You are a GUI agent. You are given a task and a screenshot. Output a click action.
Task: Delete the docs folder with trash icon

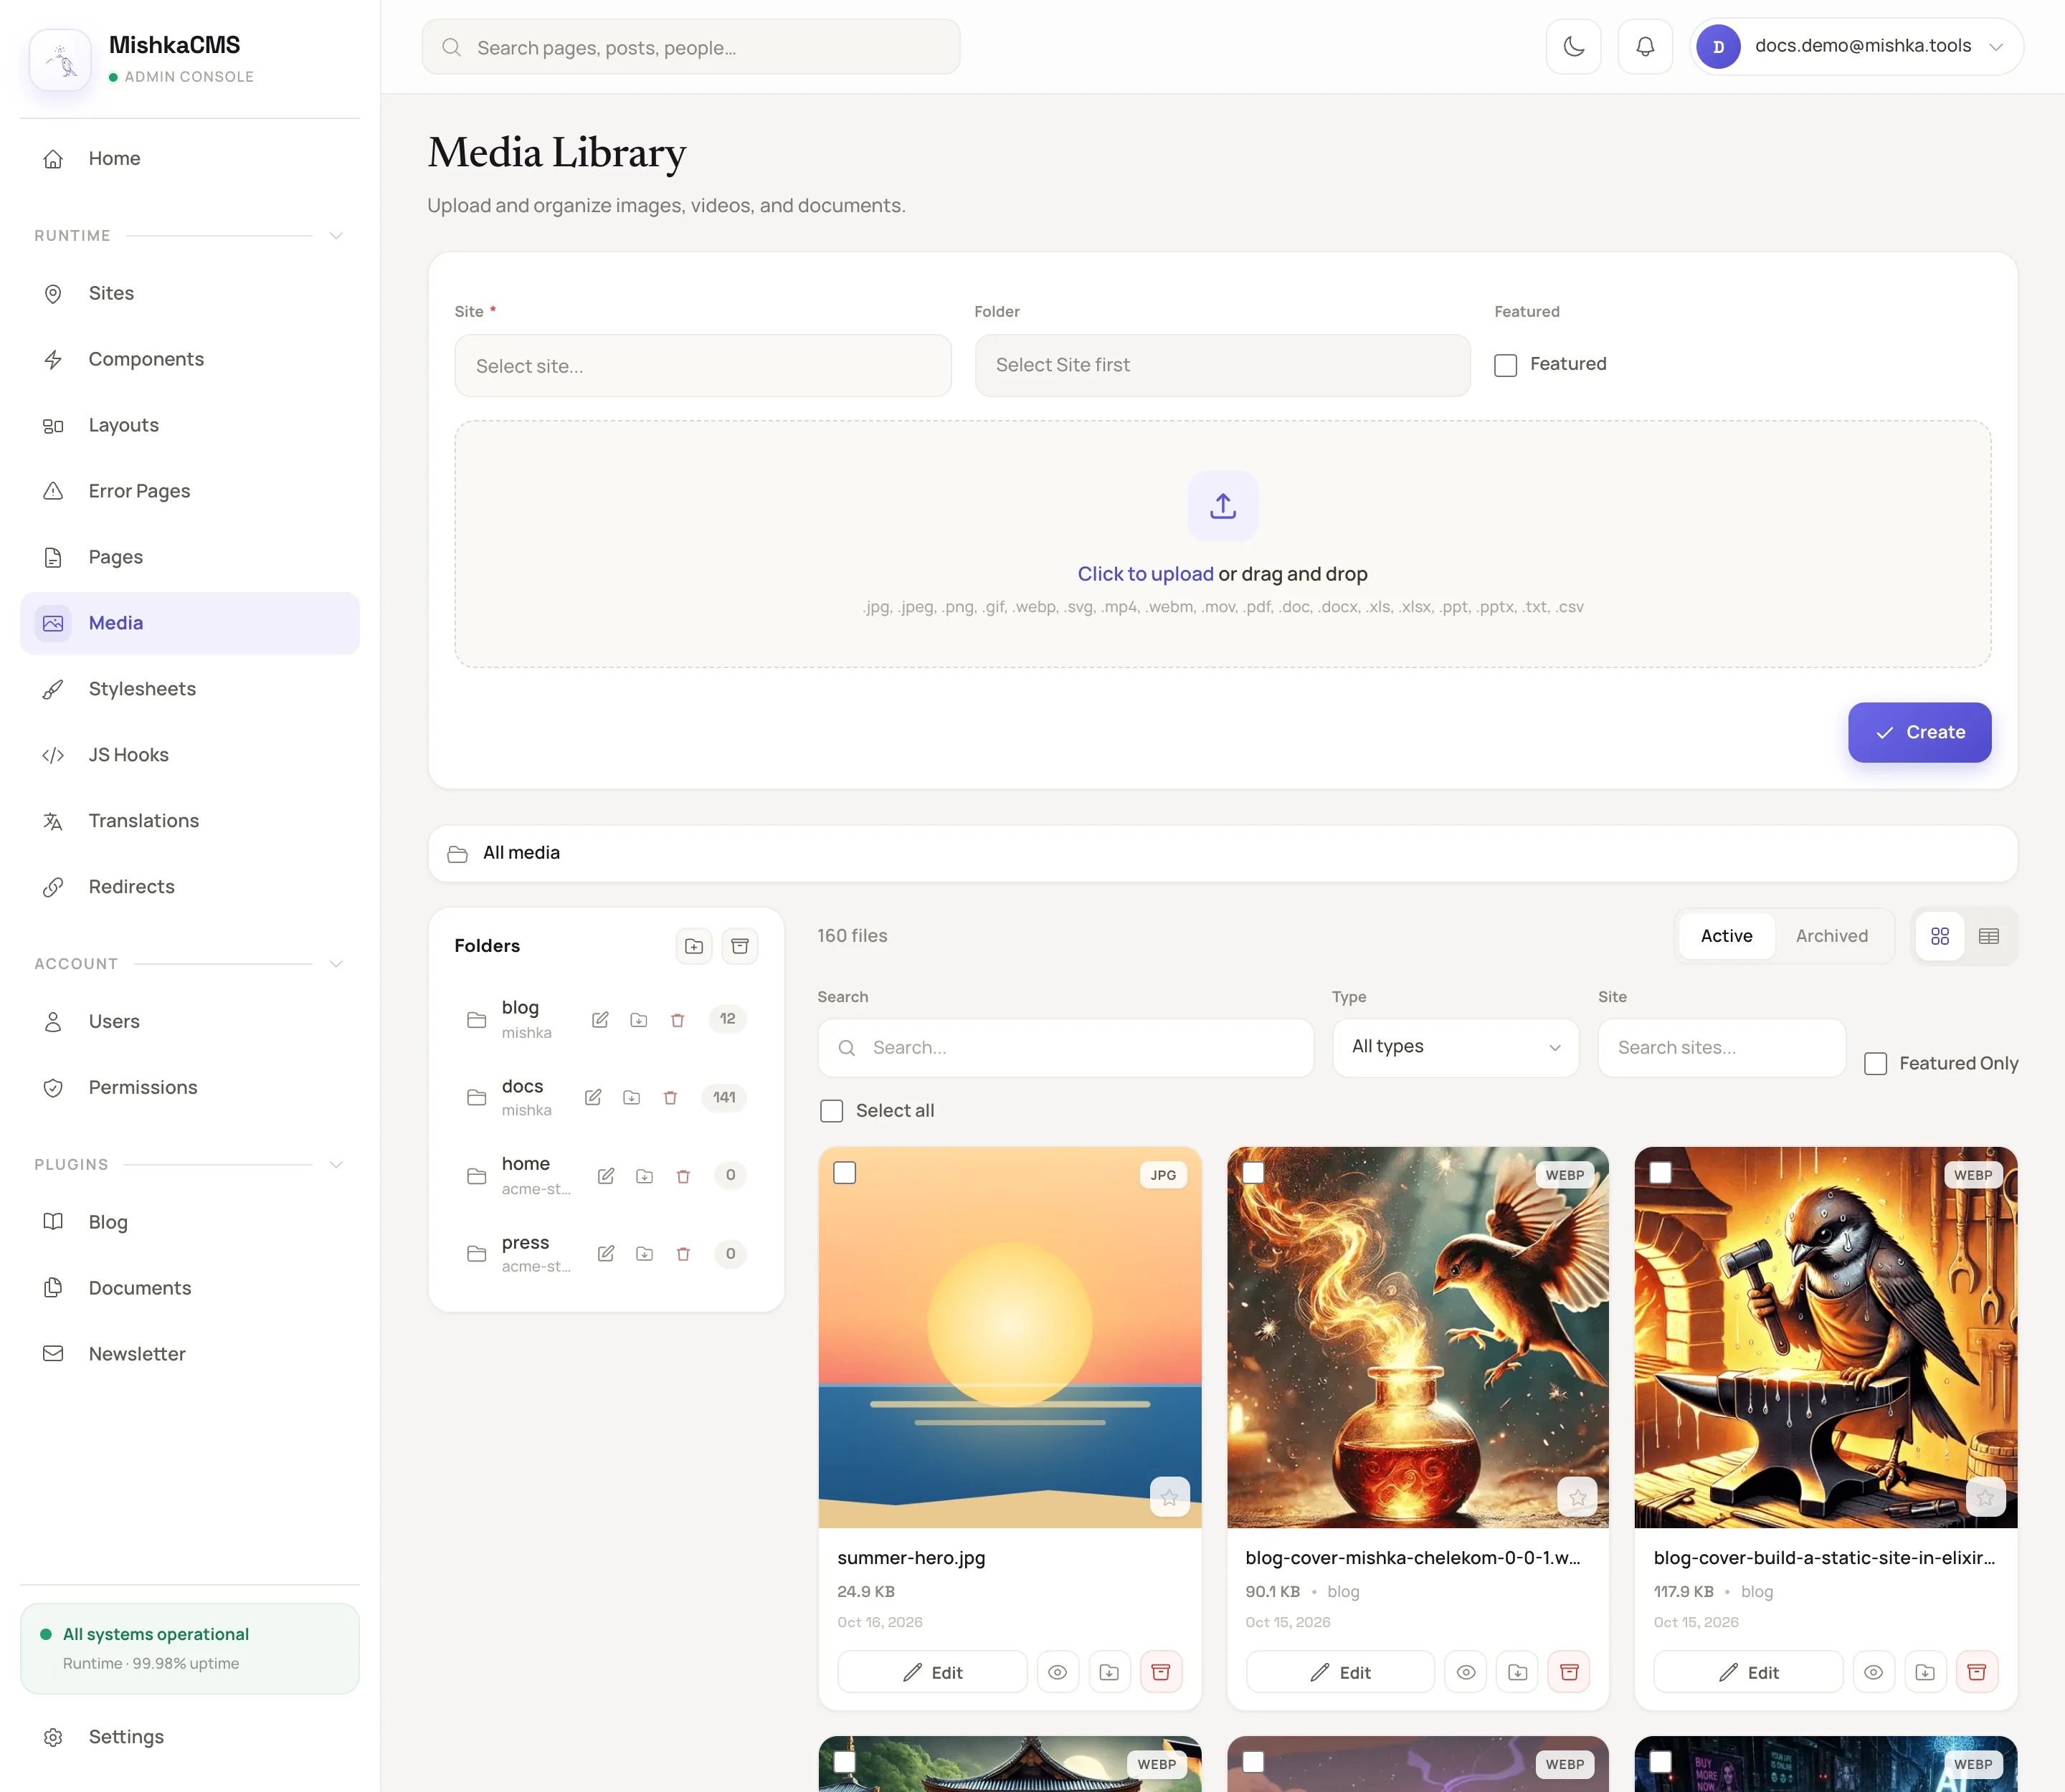670,1098
